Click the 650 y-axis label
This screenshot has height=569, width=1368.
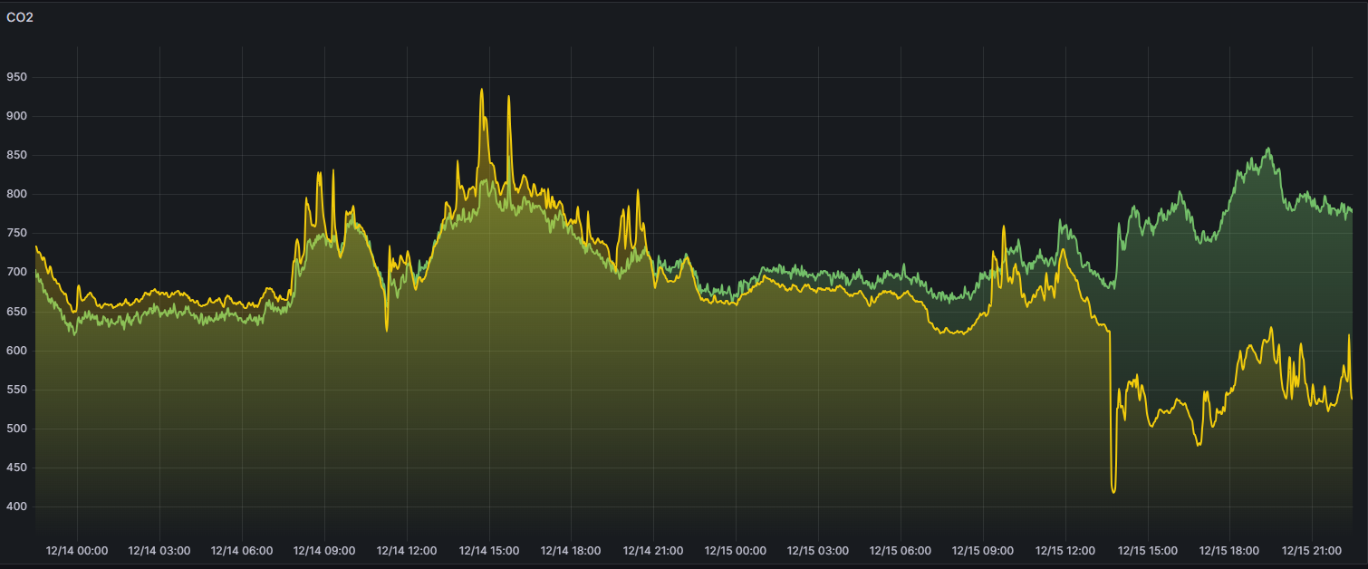coord(17,313)
